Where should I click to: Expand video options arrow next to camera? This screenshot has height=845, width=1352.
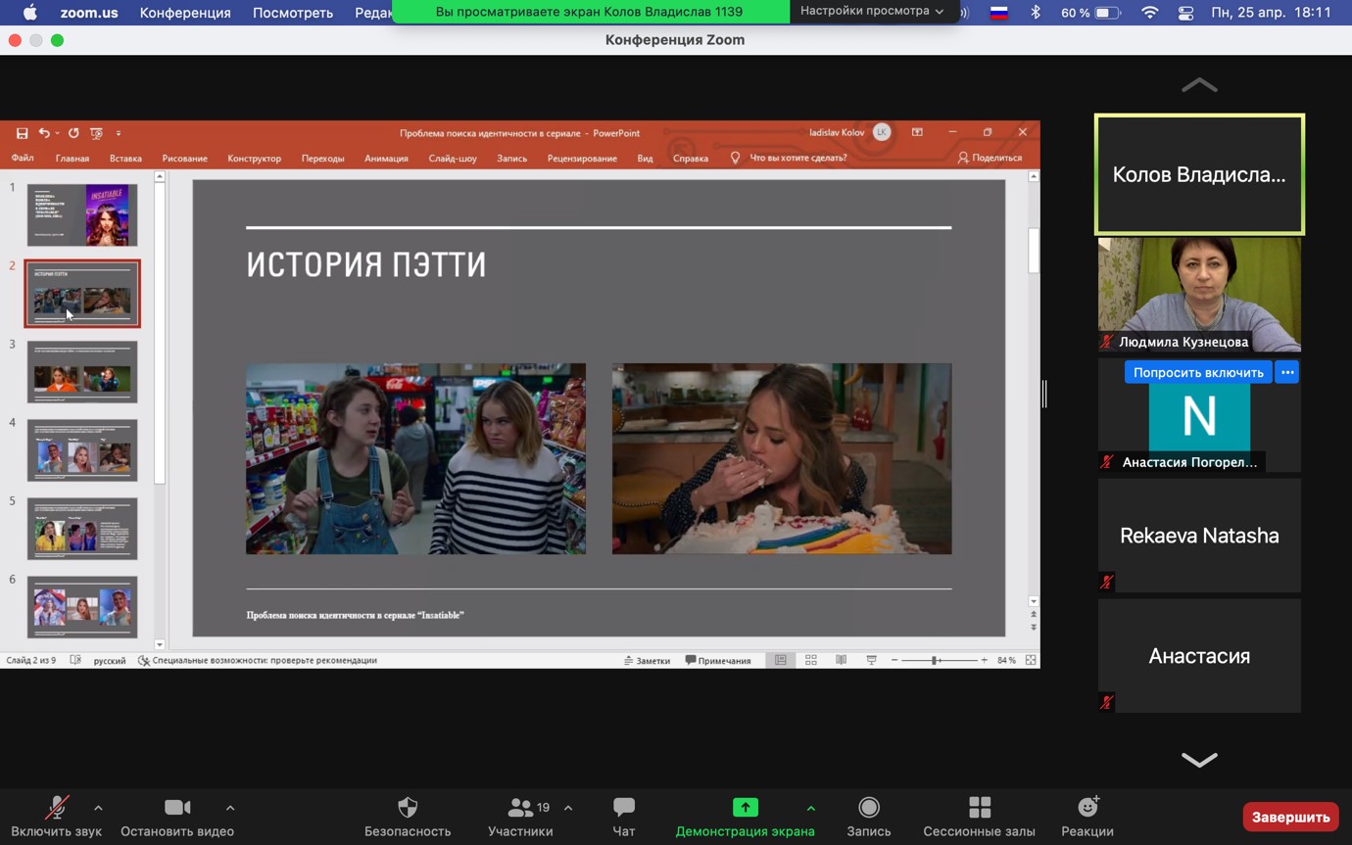point(230,808)
